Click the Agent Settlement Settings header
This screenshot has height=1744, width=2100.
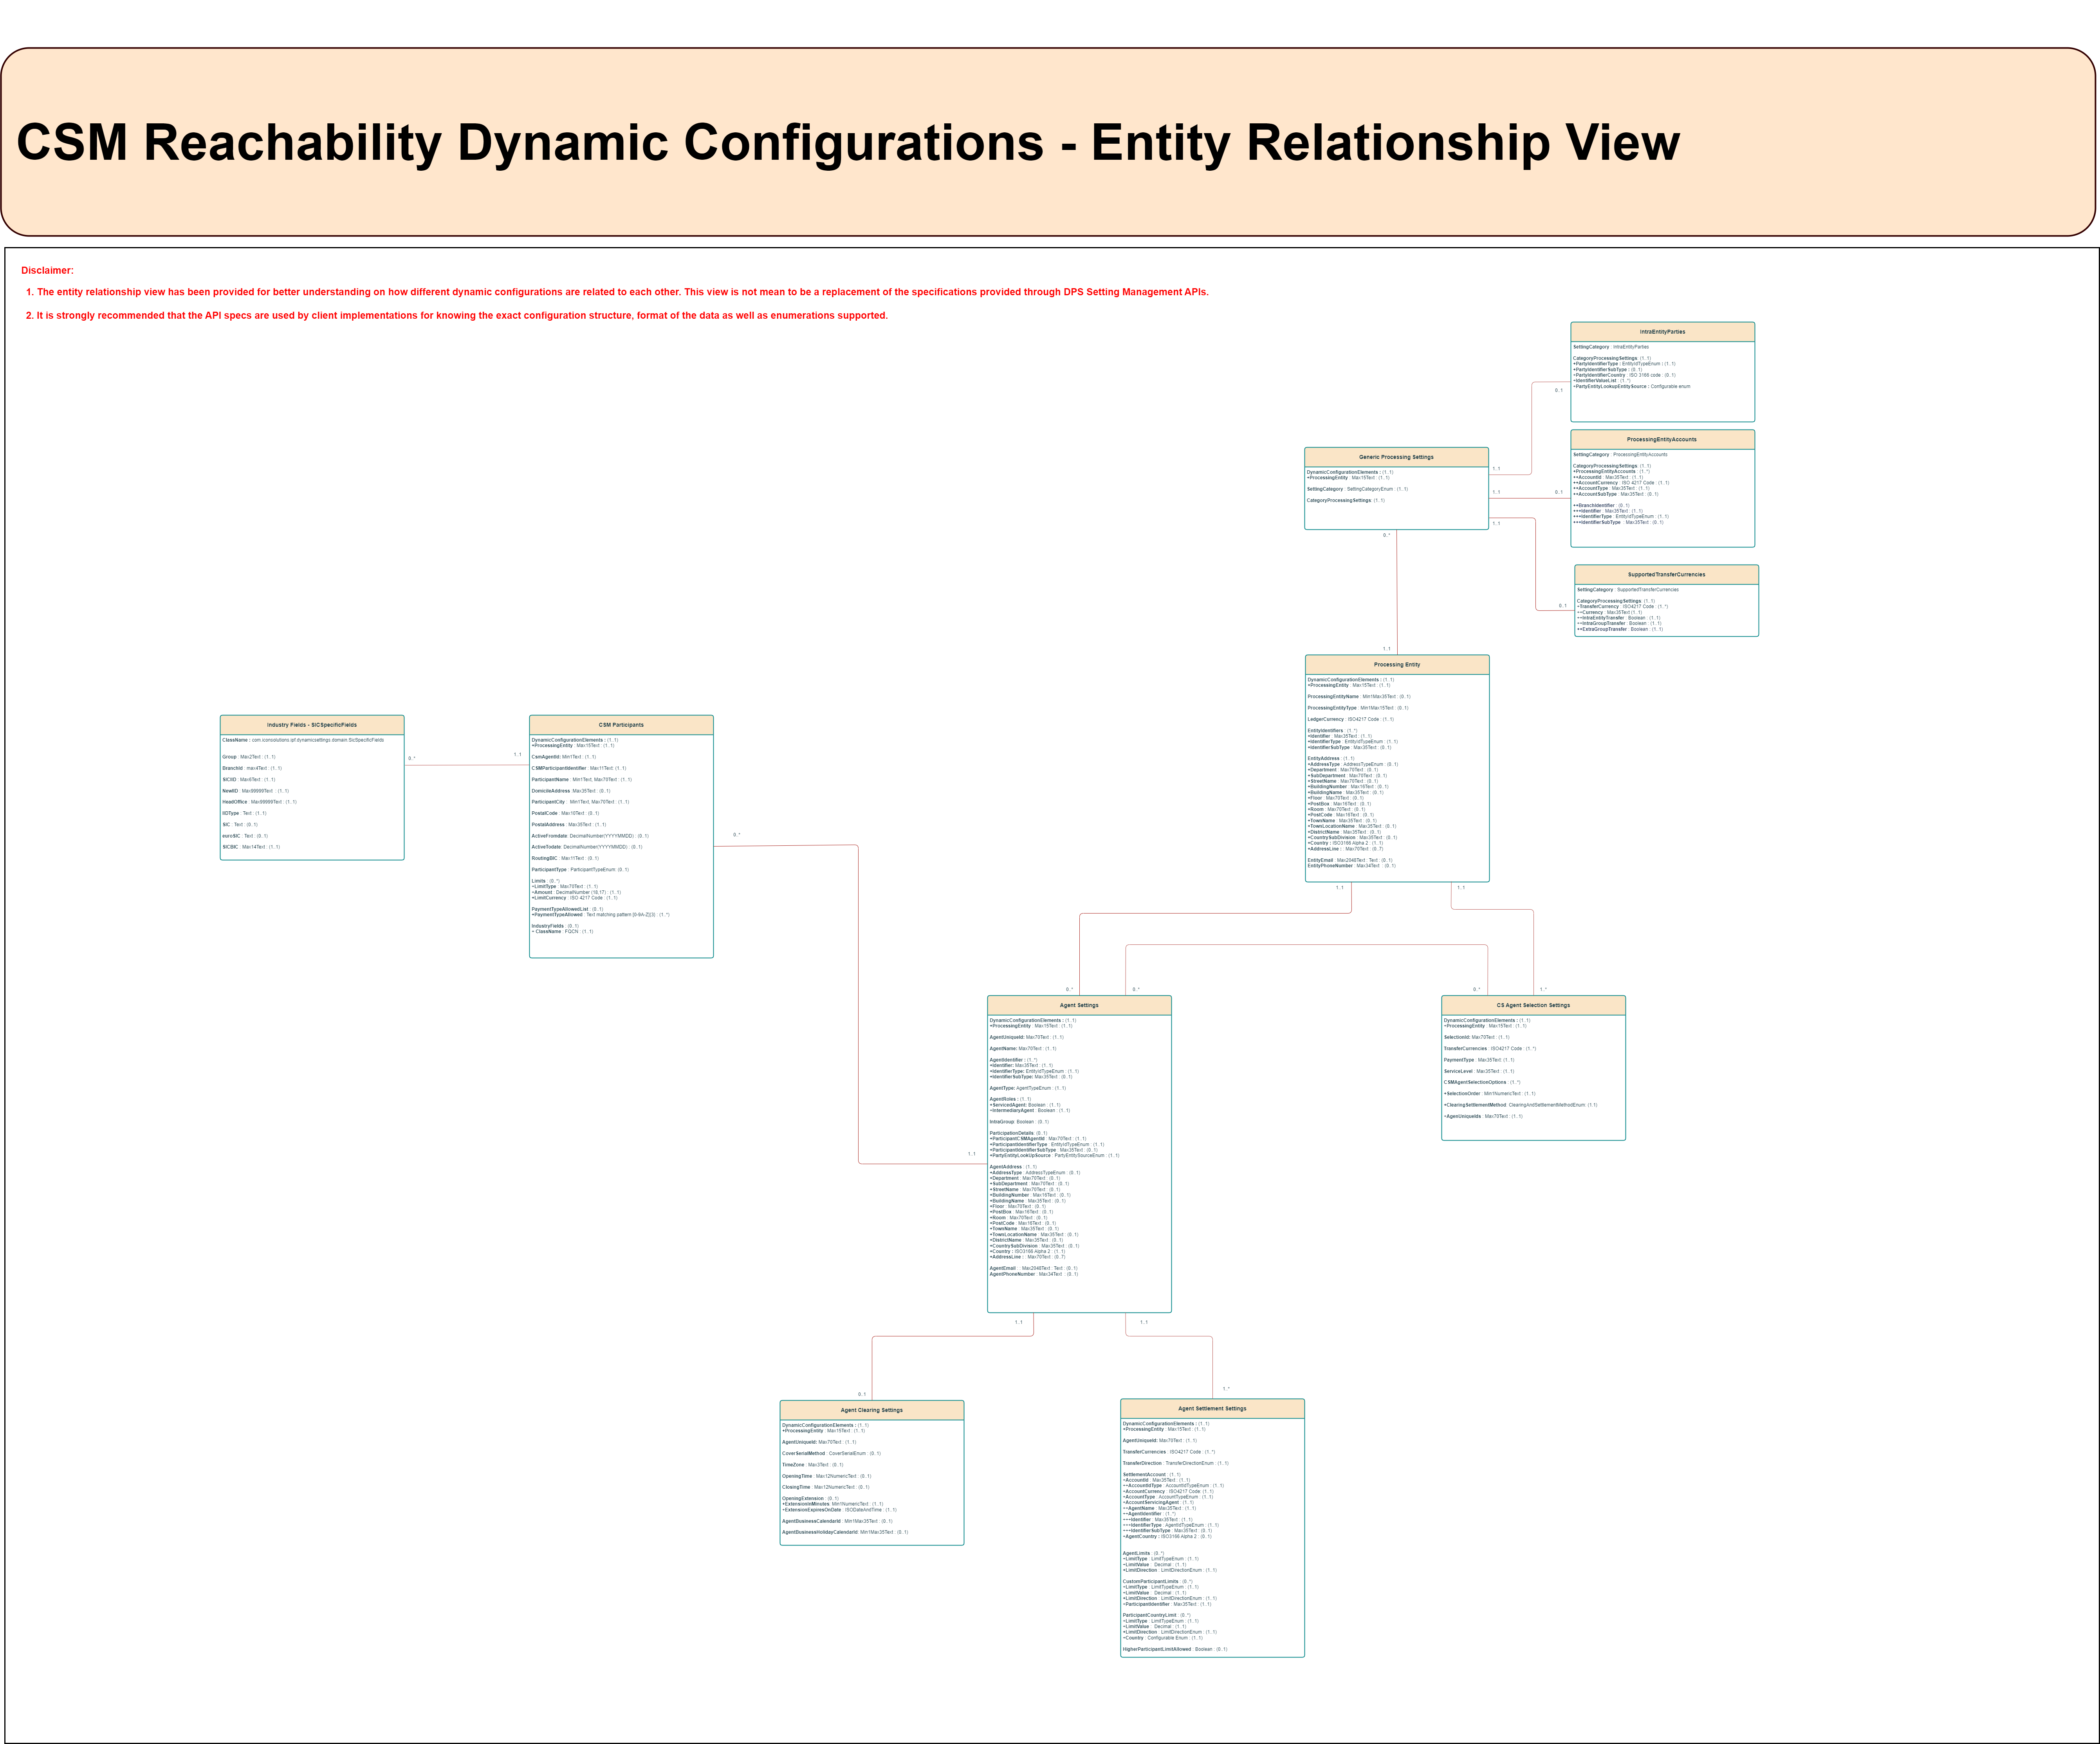(x=1213, y=1409)
